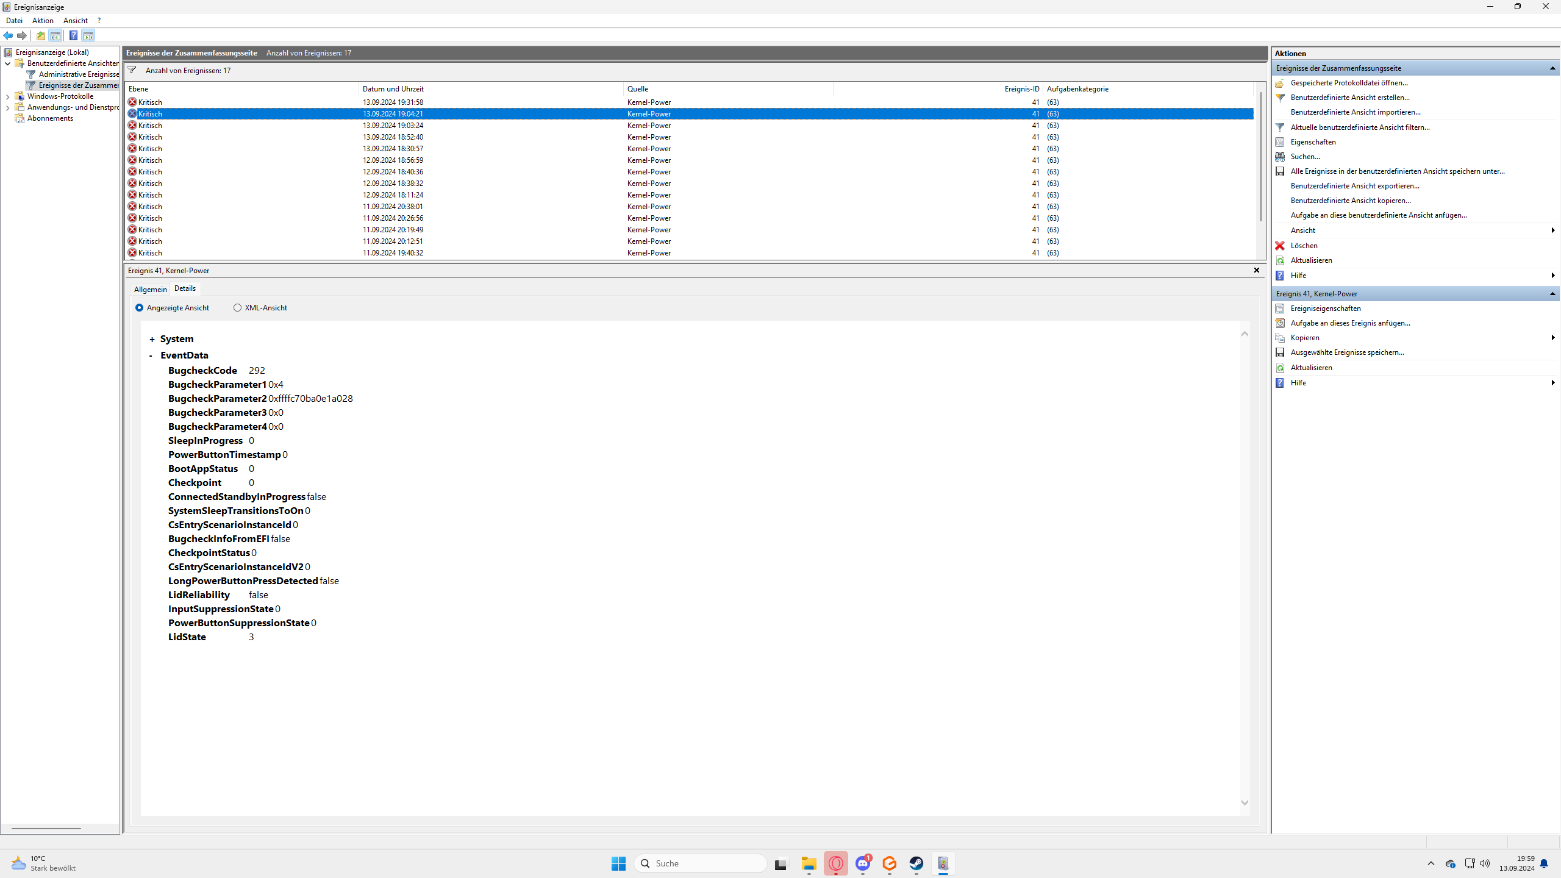Screen dimensions: 1561x878
Task: Click the console tree horizontal scrollbar
Action: 46,829
